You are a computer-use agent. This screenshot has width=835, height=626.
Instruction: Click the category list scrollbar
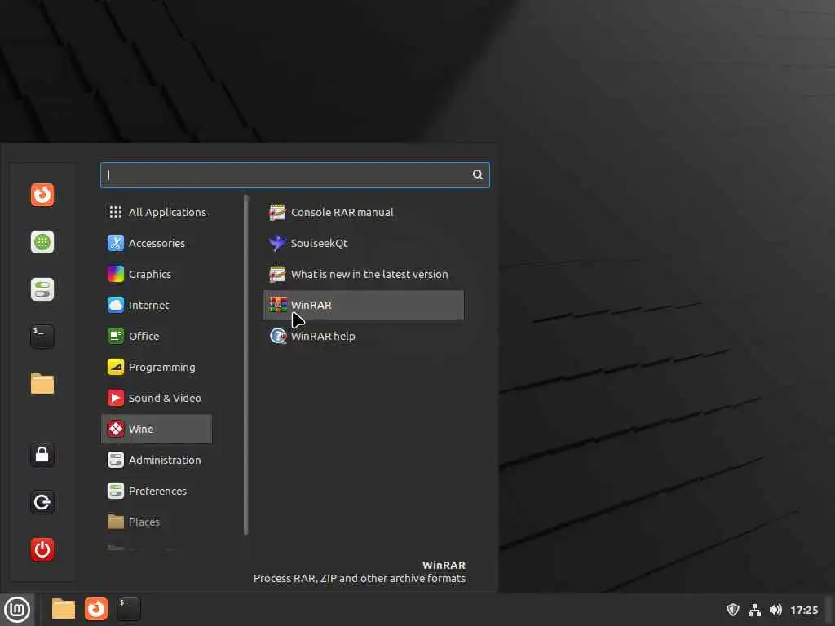(246, 364)
